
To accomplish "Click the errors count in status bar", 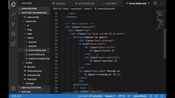I will [x=14, y=96].
